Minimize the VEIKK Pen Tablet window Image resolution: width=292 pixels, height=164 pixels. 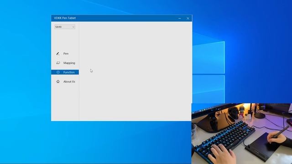179,18
